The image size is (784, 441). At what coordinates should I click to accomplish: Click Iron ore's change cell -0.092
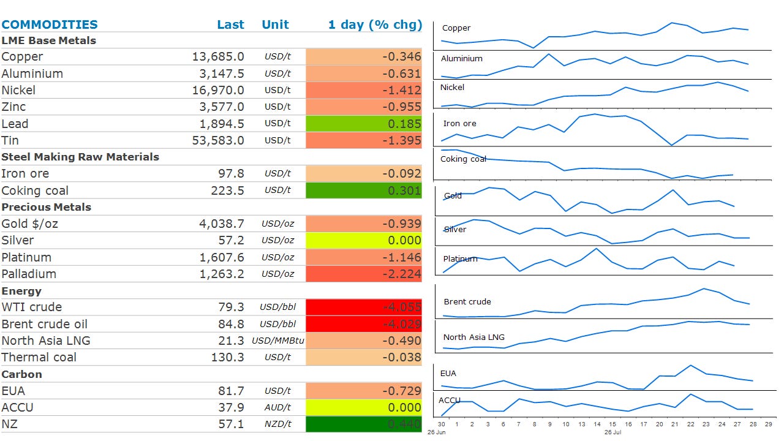click(x=364, y=173)
